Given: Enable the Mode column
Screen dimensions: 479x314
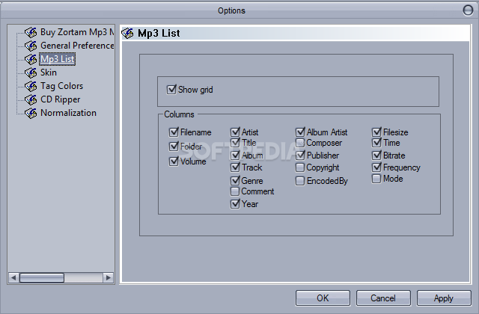Looking at the screenshot, I should tap(376, 179).
